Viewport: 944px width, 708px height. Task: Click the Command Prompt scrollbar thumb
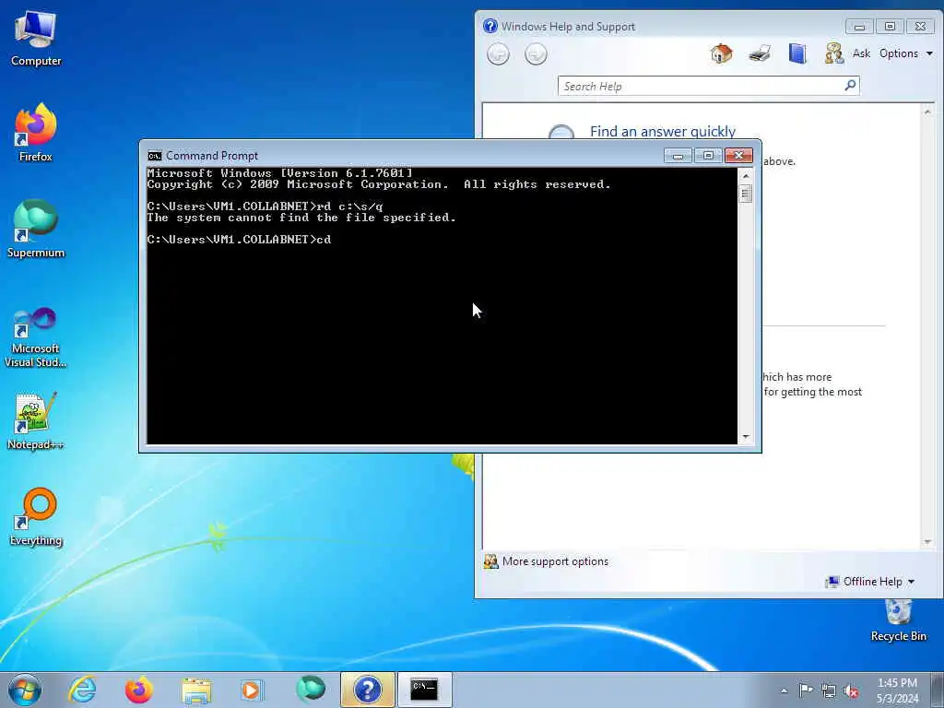click(x=746, y=194)
